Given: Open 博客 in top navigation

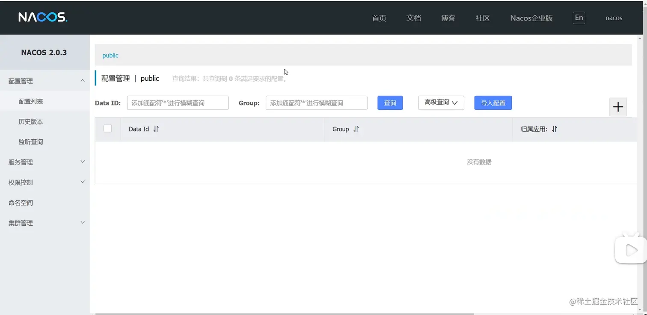Looking at the screenshot, I should point(448,18).
